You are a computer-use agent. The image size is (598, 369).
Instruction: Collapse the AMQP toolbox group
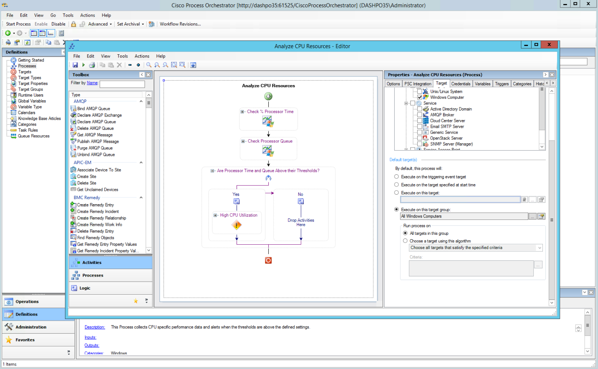click(141, 101)
